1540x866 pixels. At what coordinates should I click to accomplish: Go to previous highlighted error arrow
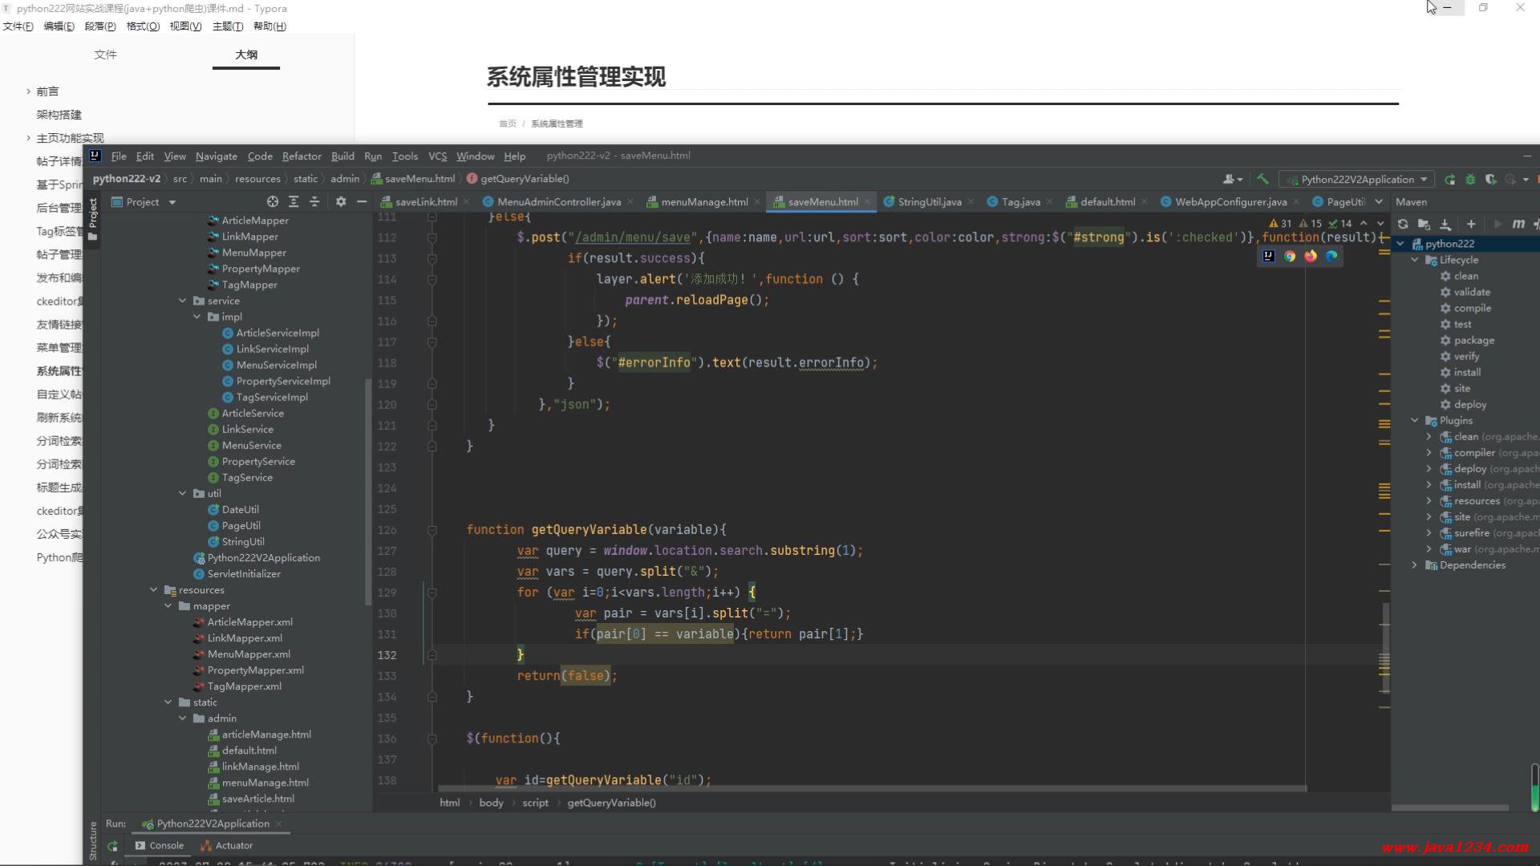click(1364, 224)
